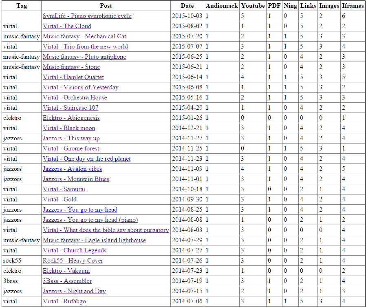This screenshot has width=366, height=307.
Task: Open the Rock55 - Heavy Cover post
Action: pyautogui.click(x=73, y=261)
